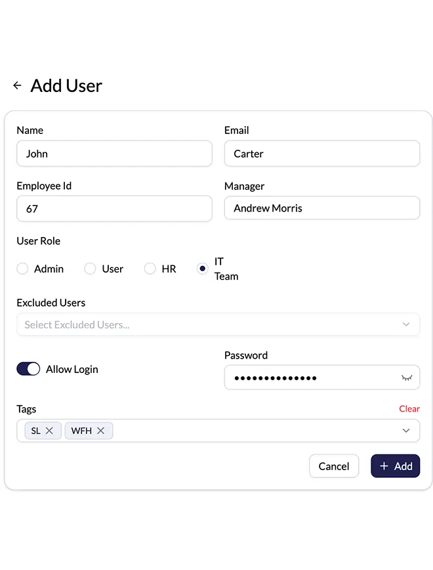Click the plus icon on Add button
This screenshot has width=433, height=570.
384,466
